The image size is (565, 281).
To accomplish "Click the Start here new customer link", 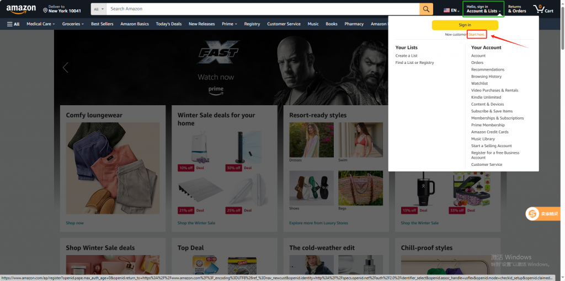I will pos(477,34).
